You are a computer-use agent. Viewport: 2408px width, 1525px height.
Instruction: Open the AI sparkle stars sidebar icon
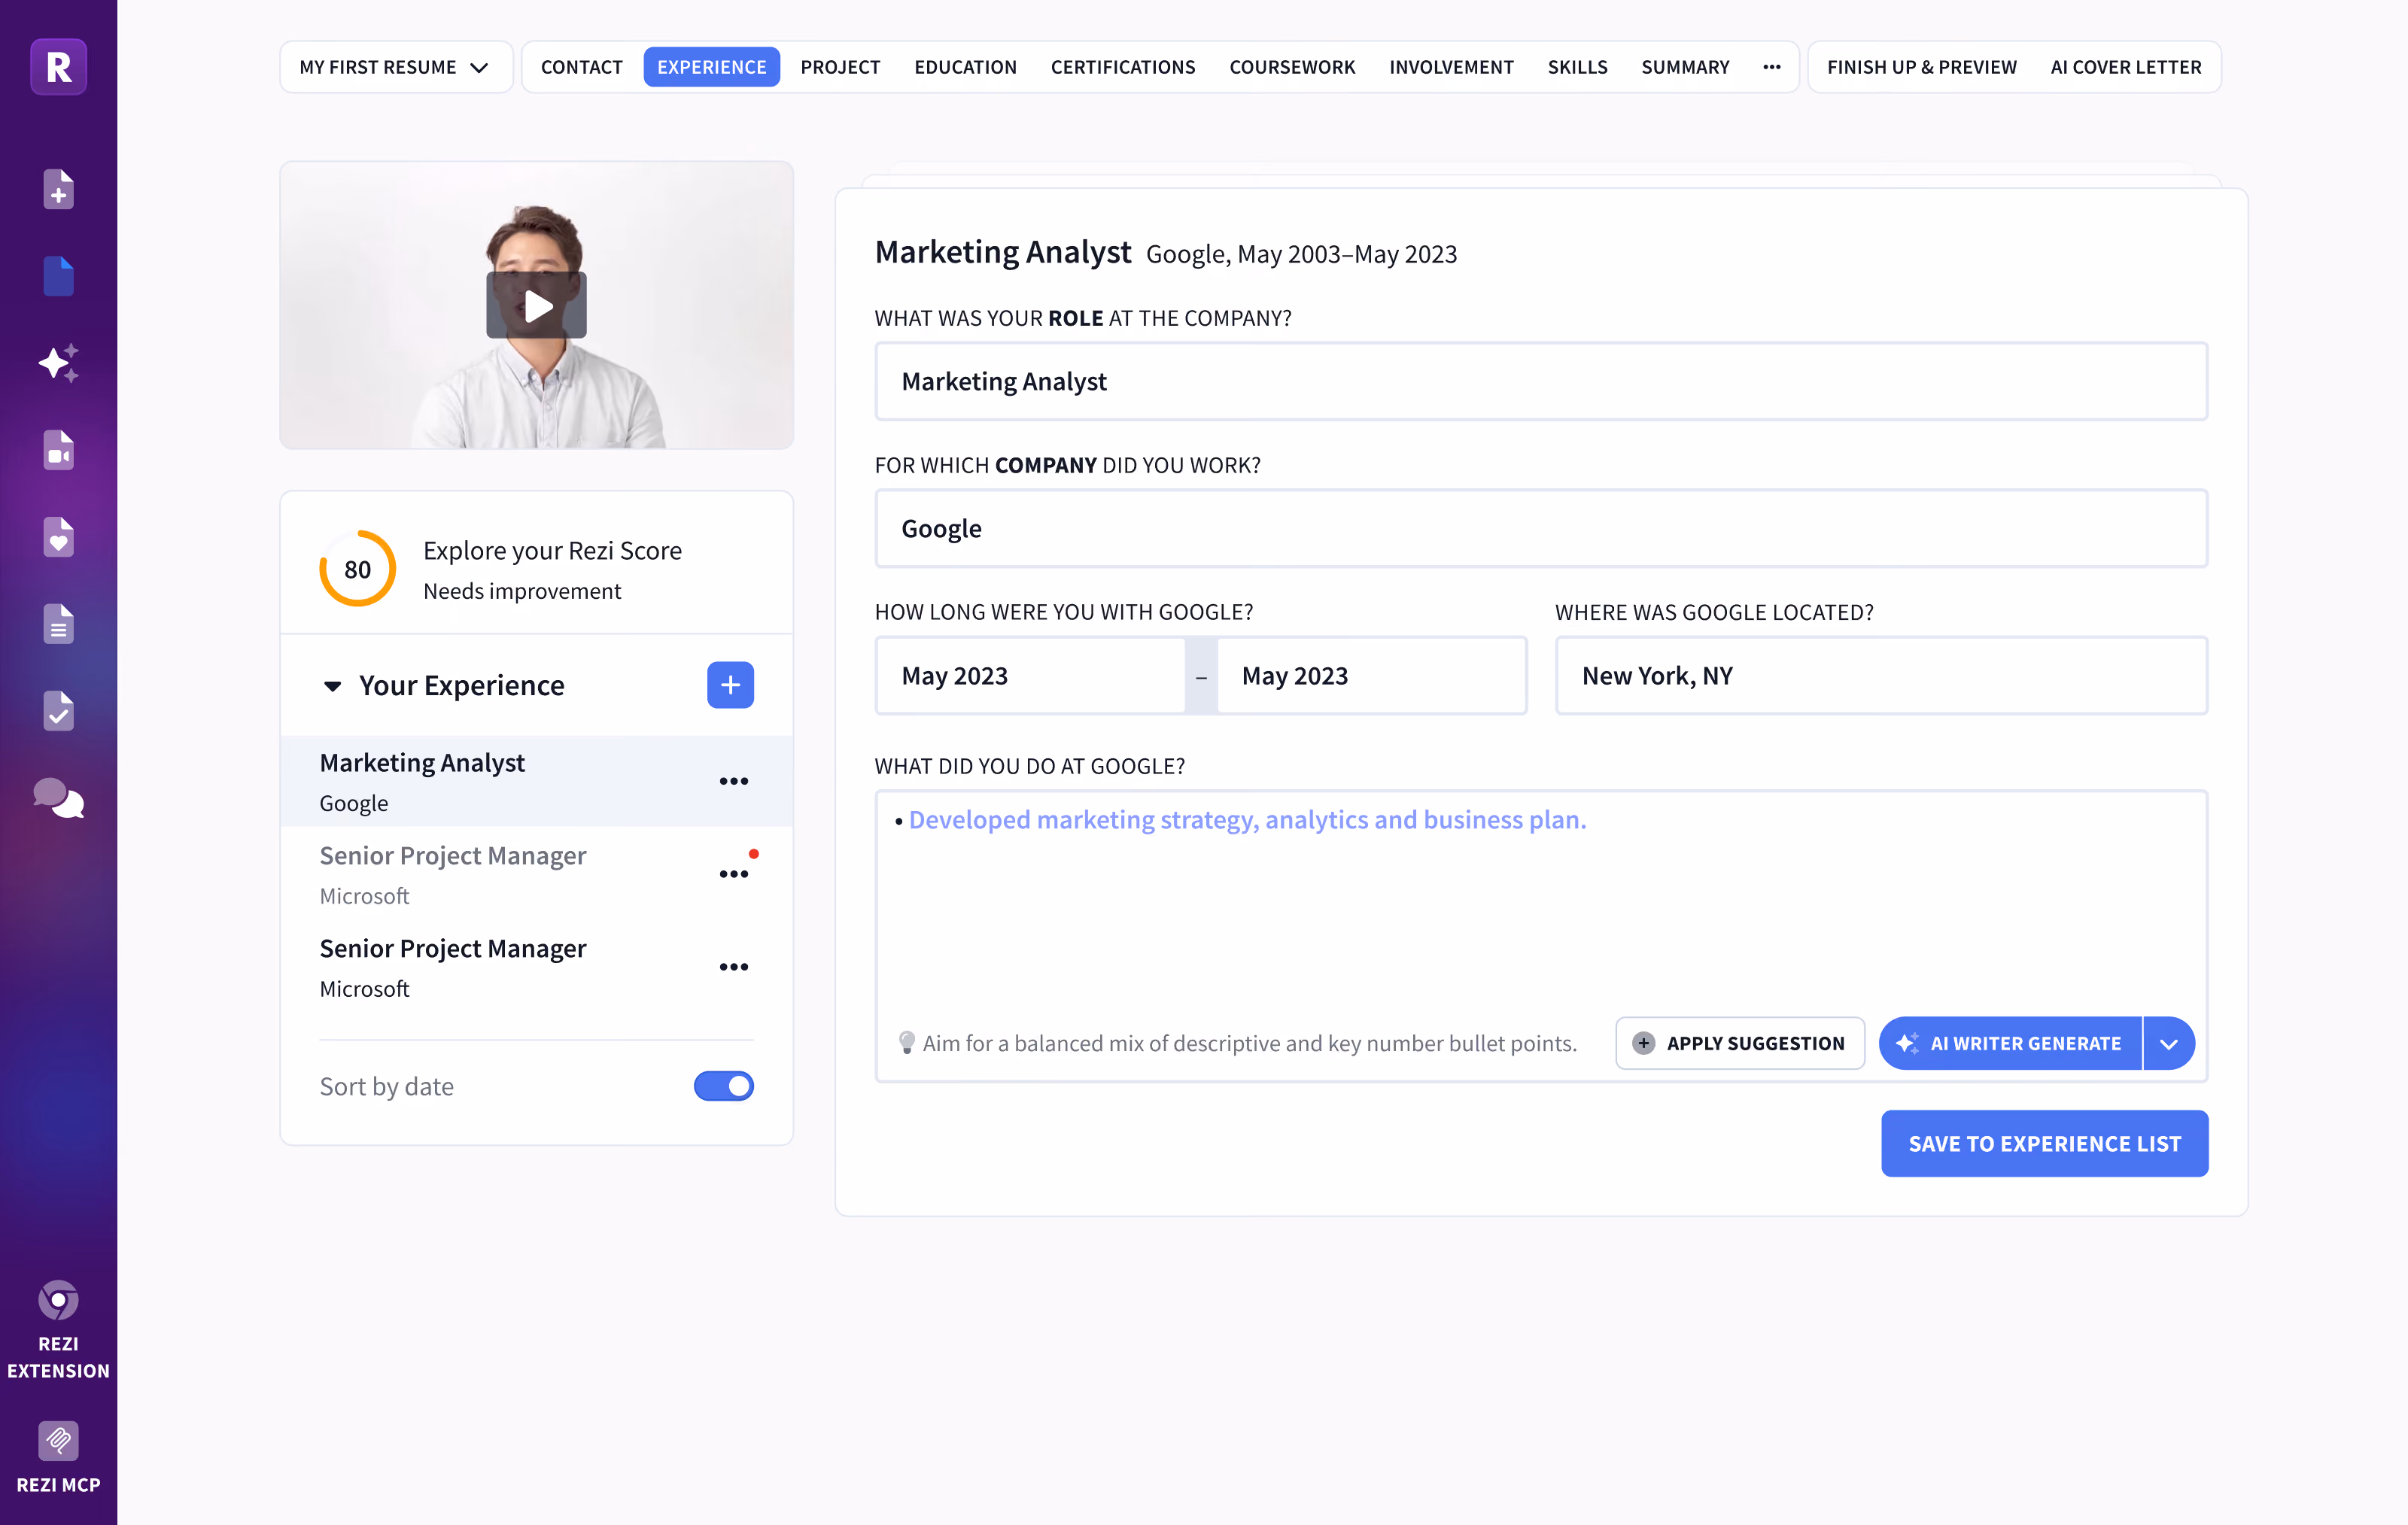point(58,363)
